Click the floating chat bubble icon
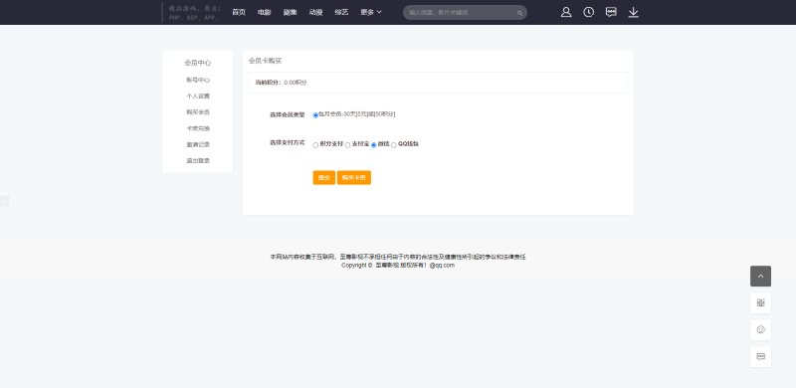The image size is (796, 388). point(760,356)
